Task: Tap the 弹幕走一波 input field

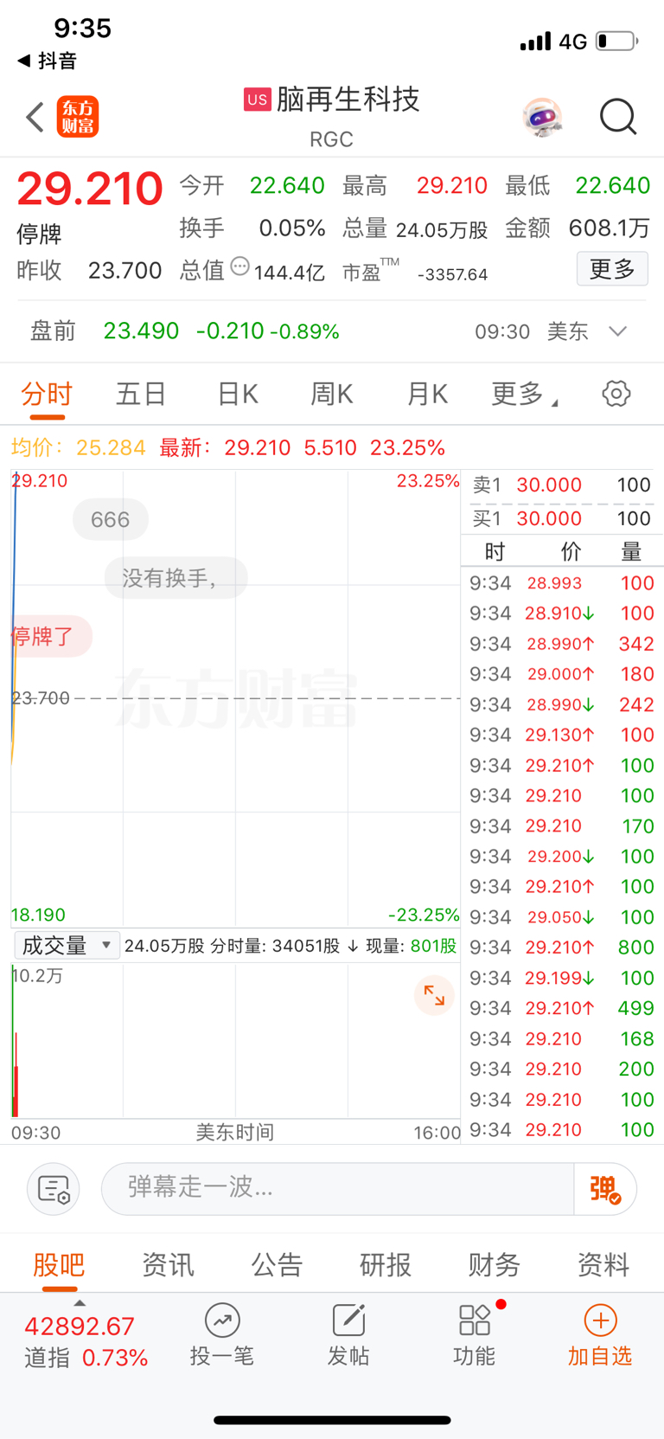Action: click(337, 1189)
